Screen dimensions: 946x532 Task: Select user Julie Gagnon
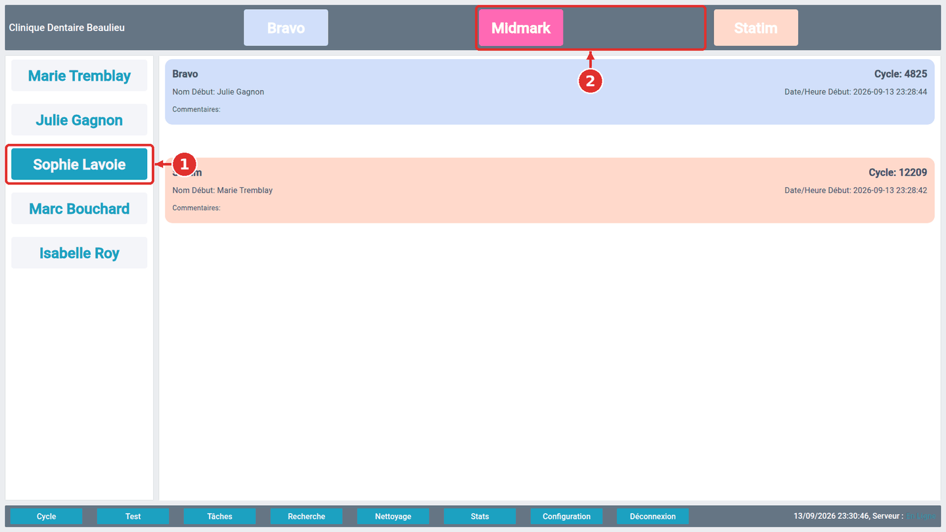79,120
